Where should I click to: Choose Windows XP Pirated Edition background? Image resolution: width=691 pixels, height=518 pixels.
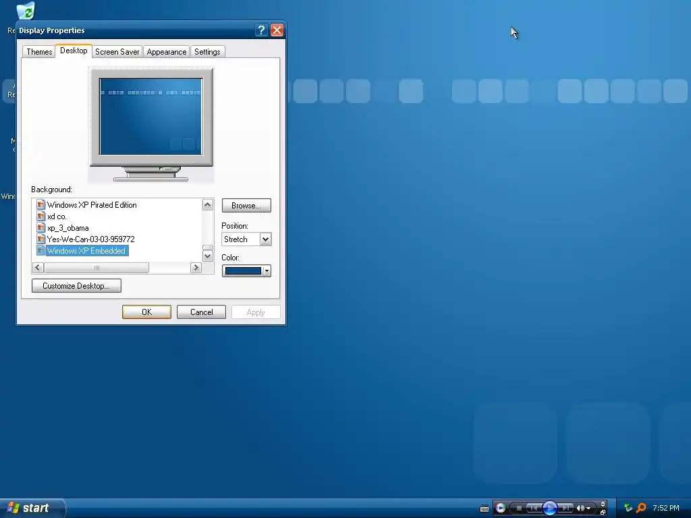click(x=92, y=205)
